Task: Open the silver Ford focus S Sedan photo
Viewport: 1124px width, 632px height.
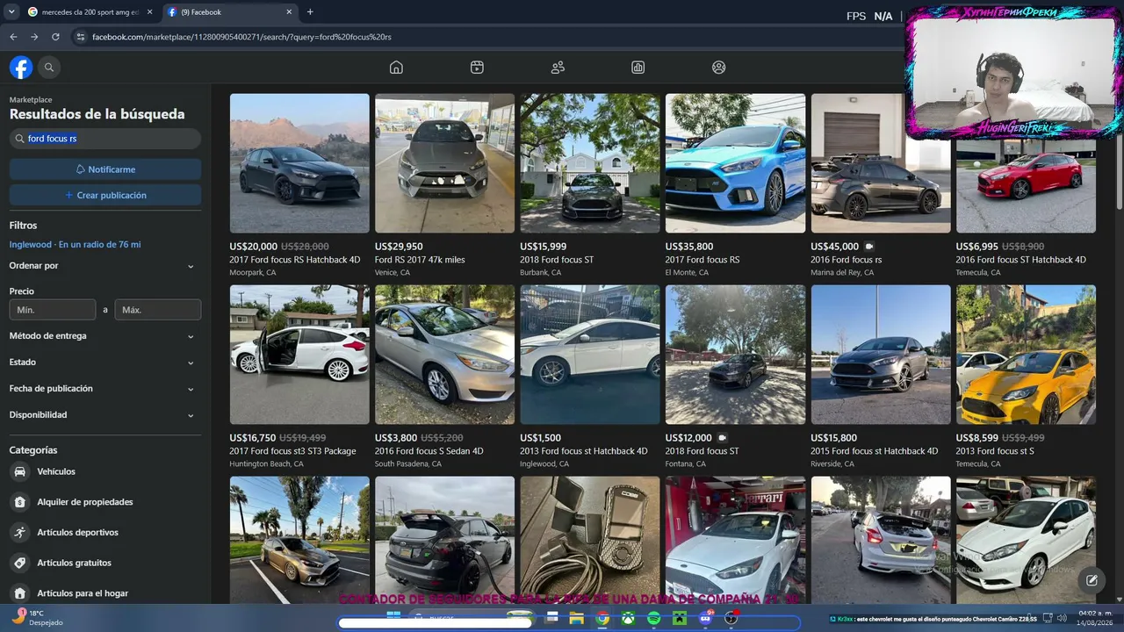Action: pyautogui.click(x=444, y=355)
